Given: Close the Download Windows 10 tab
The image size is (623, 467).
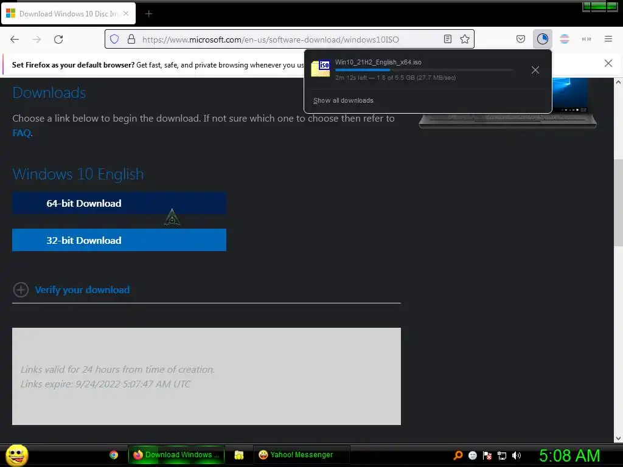Looking at the screenshot, I should pyautogui.click(x=126, y=13).
